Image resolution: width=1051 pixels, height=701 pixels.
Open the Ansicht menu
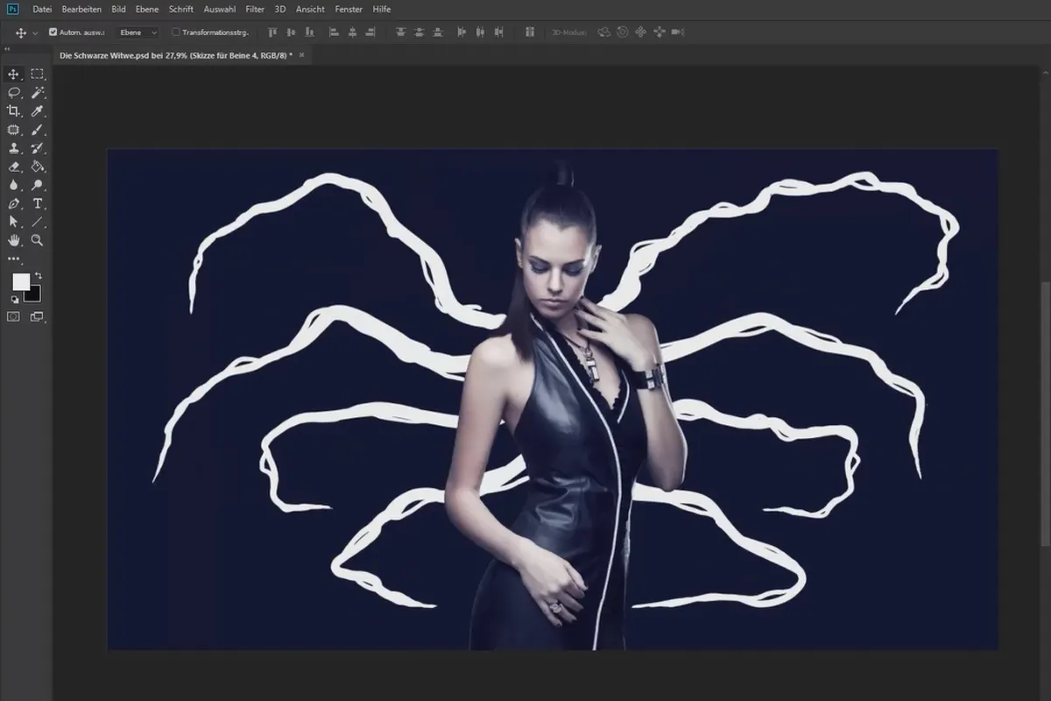311,9
